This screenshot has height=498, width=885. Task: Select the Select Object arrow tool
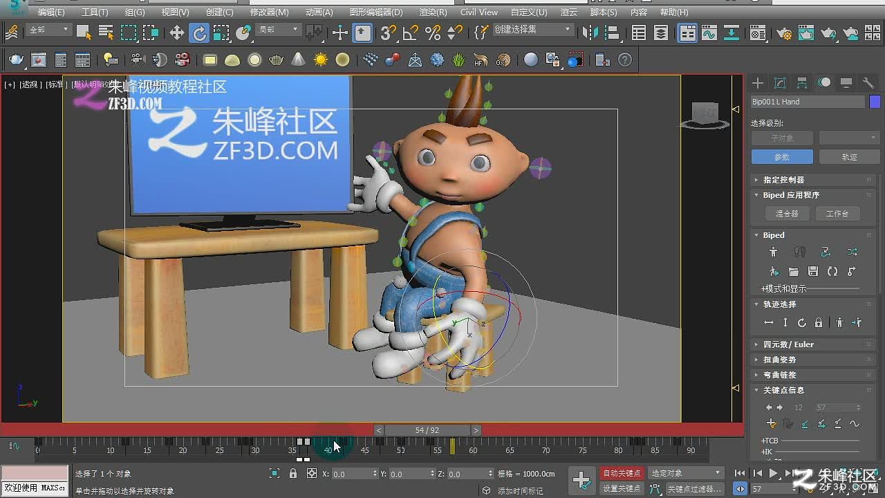pyautogui.click(x=84, y=33)
